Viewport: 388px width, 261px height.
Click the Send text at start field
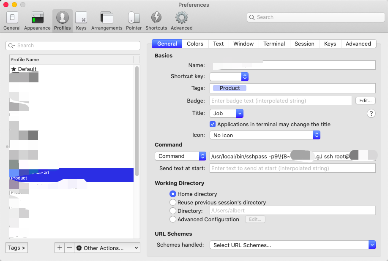(x=292, y=169)
